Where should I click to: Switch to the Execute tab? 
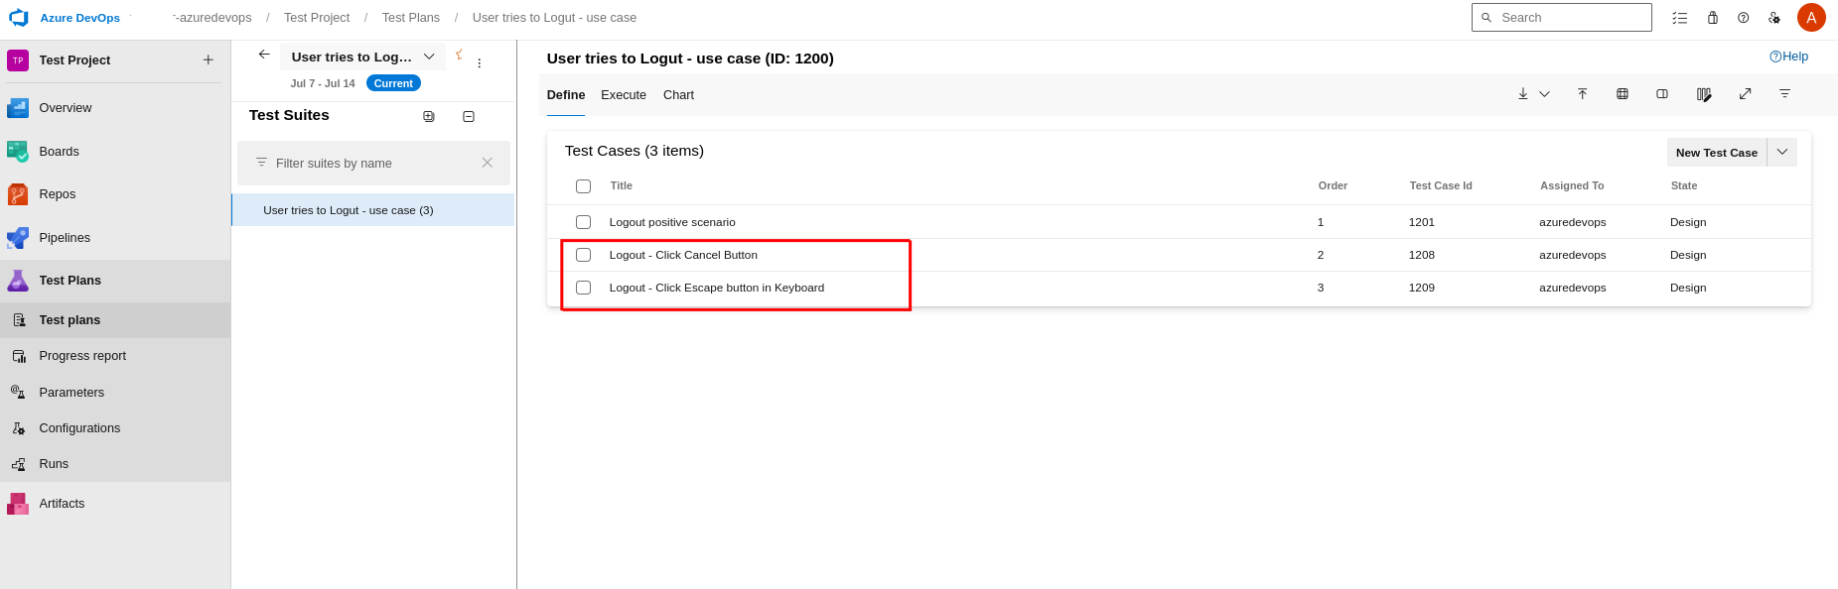[623, 95]
